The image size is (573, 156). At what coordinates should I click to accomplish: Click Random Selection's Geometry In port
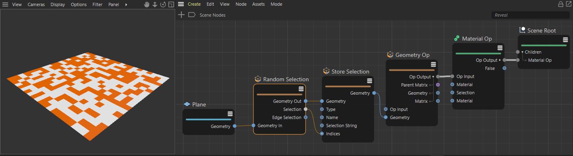[253, 126]
